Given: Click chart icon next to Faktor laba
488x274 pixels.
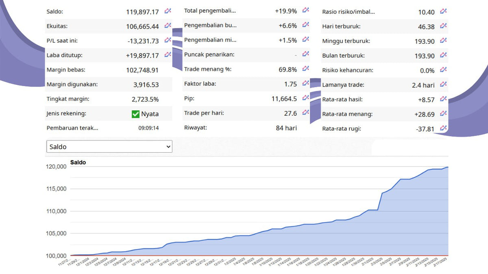Looking at the screenshot, I should click(x=306, y=84).
